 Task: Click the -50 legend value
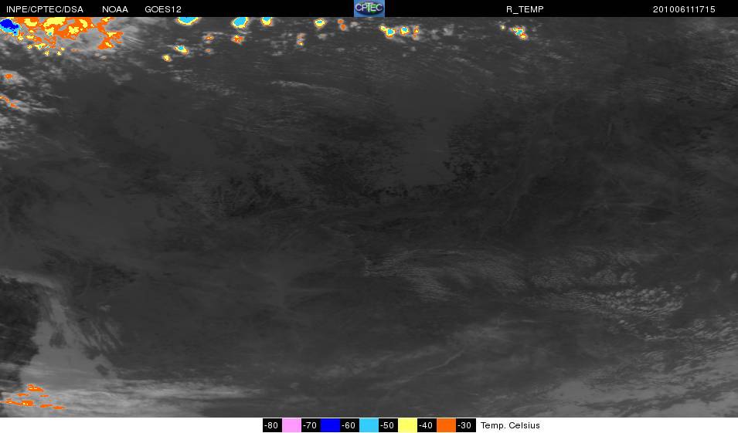[x=388, y=425]
